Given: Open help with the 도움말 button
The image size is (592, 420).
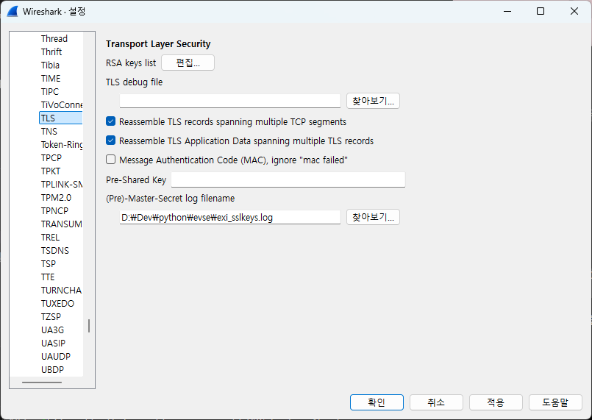Looking at the screenshot, I should [x=555, y=402].
